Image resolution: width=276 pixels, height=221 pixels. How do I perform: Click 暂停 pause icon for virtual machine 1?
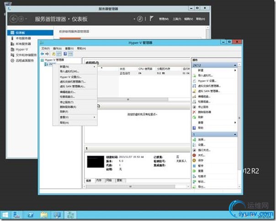click(194, 166)
